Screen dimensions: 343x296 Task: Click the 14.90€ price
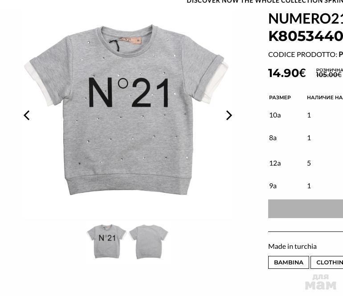[287, 73]
